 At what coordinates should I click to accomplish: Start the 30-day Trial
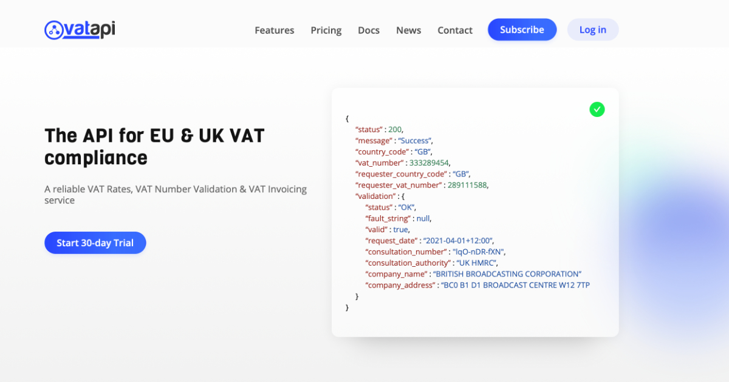coord(95,243)
